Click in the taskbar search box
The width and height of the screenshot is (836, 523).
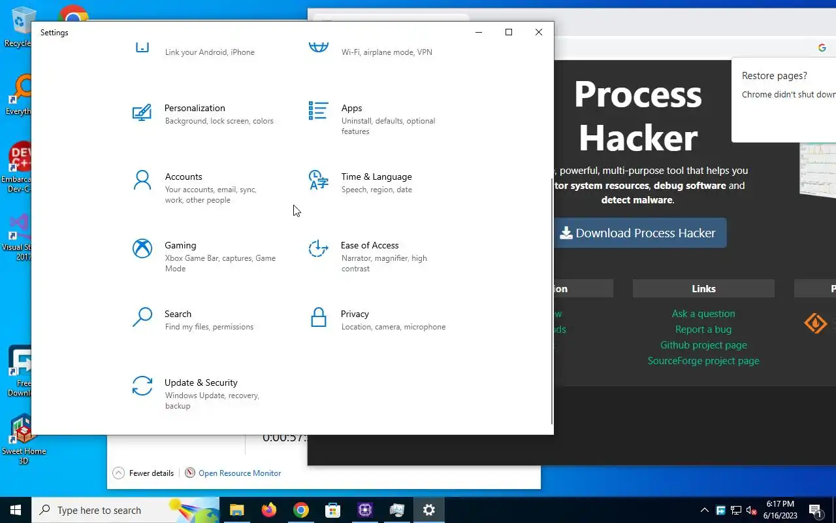[x=125, y=510]
